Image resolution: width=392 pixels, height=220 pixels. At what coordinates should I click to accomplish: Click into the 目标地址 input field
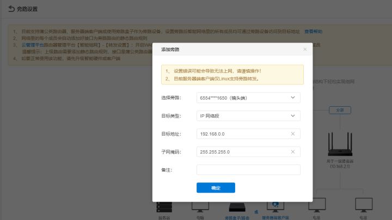point(242,134)
